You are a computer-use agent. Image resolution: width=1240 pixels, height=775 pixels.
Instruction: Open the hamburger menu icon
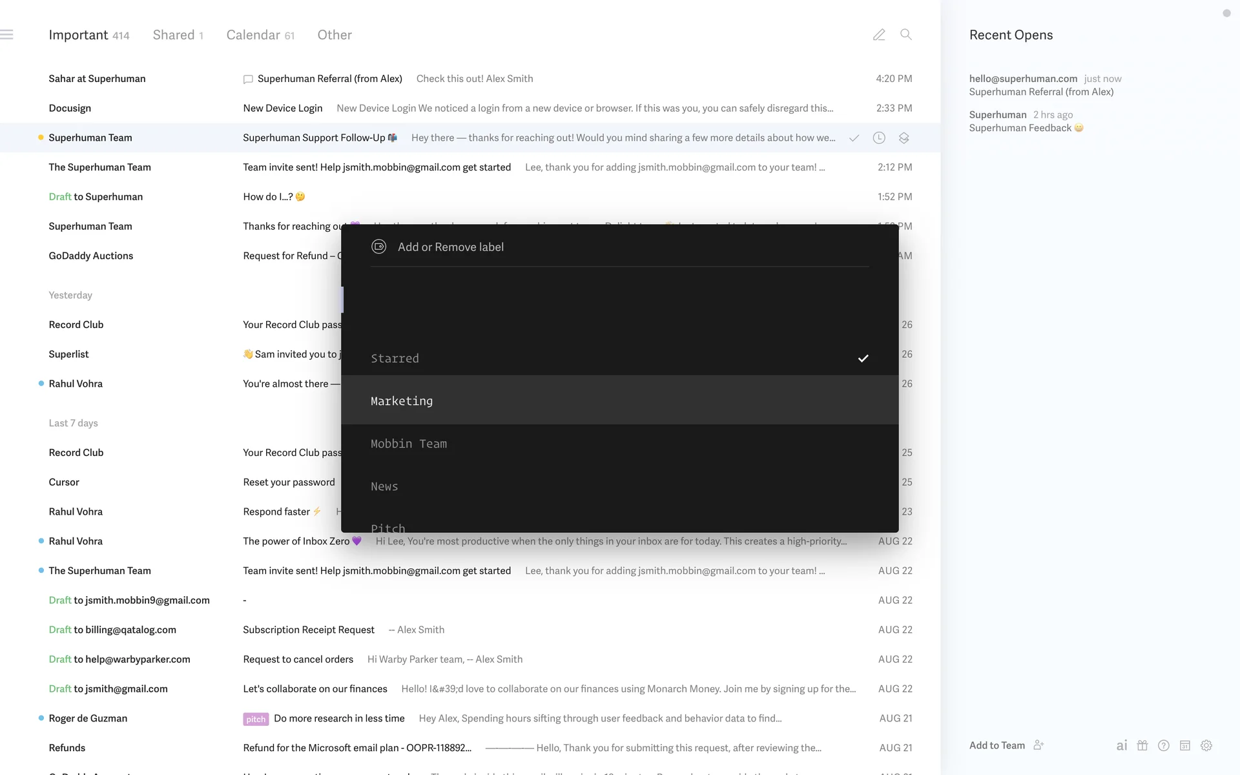[7, 35]
